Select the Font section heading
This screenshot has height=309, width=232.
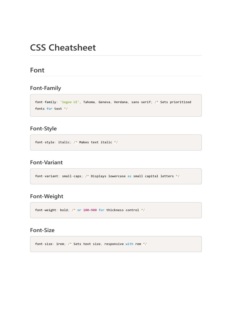click(37, 70)
